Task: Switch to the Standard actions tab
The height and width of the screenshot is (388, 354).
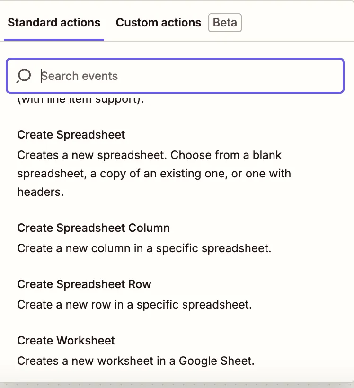Action: click(x=54, y=23)
